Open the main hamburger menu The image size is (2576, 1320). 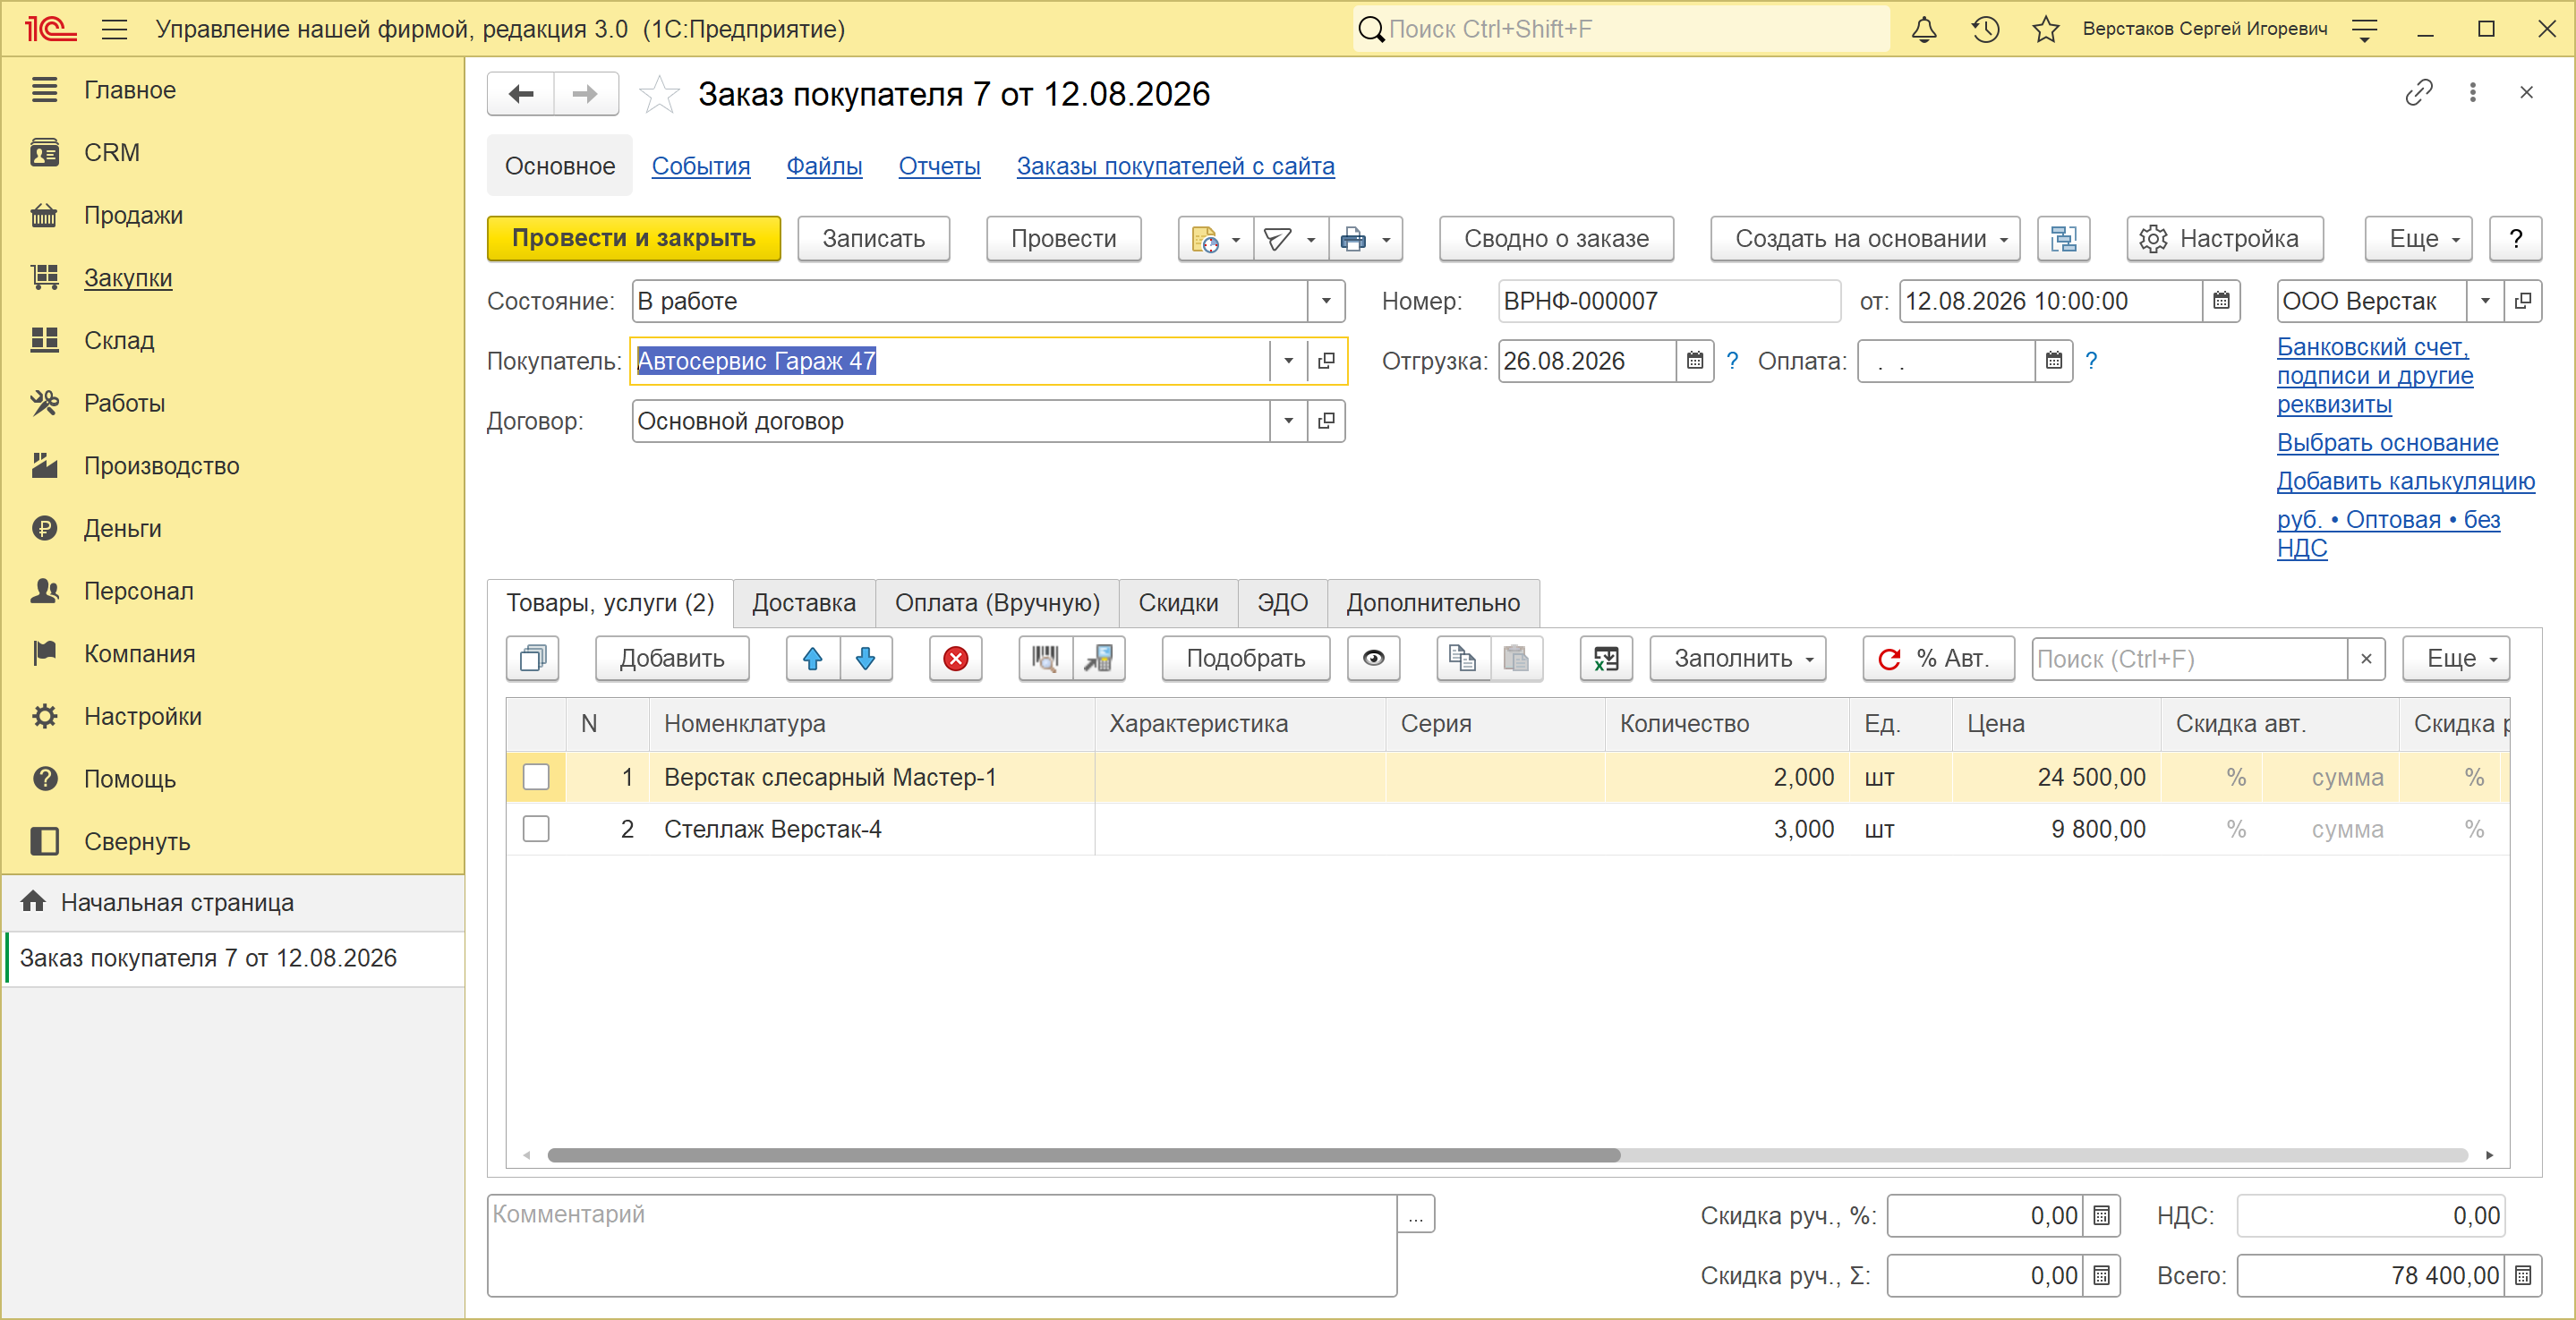click(115, 29)
